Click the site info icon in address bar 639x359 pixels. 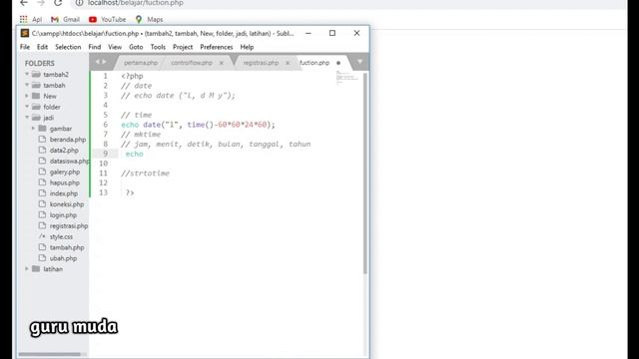pos(80,3)
